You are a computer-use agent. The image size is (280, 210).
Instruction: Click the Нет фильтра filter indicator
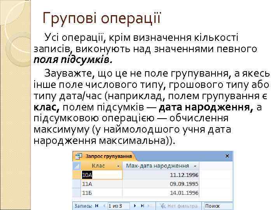tap(178, 206)
